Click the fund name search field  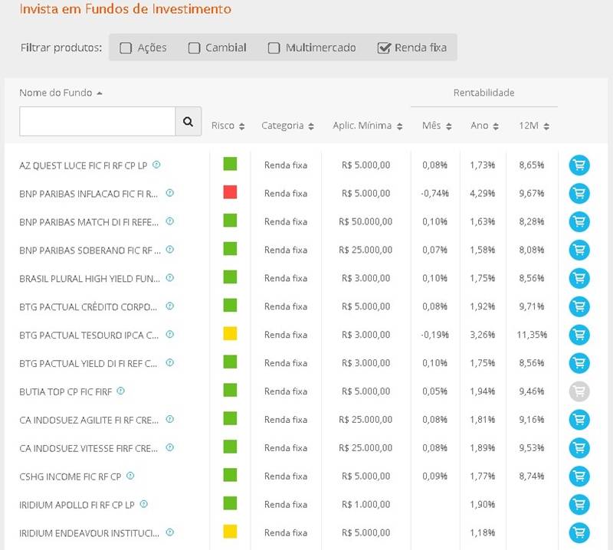click(97, 122)
